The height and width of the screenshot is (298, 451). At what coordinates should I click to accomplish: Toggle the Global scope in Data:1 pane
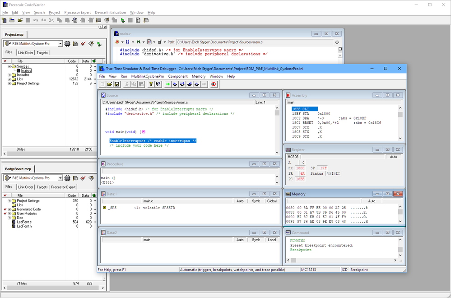(x=272, y=201)
